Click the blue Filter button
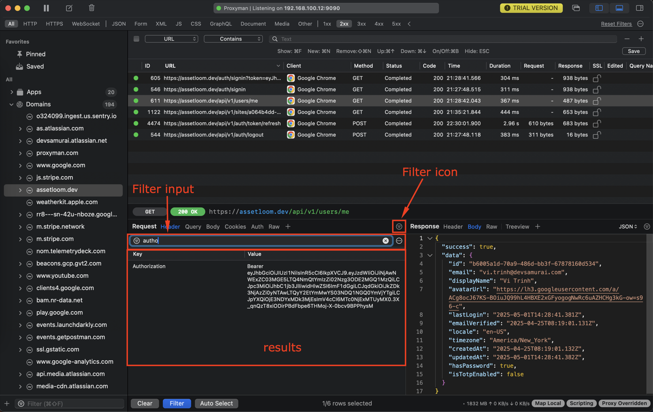653x412 pixels. tap(177, 403)
